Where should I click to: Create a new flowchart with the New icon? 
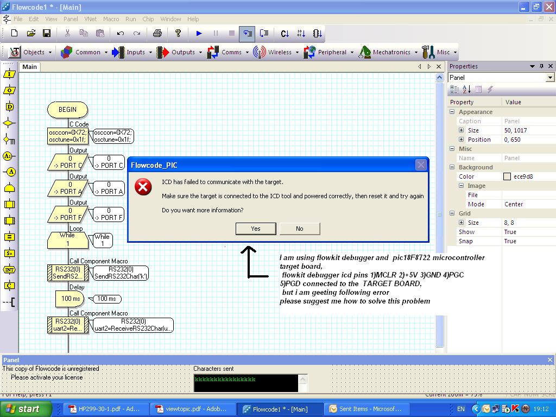[15, 33]
